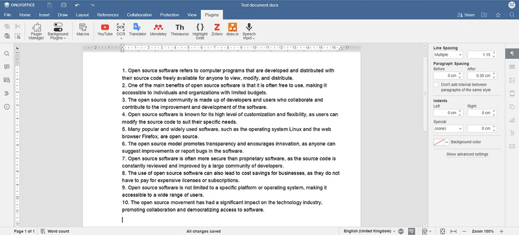Open the Find sidebar panel

coord(6,54)
